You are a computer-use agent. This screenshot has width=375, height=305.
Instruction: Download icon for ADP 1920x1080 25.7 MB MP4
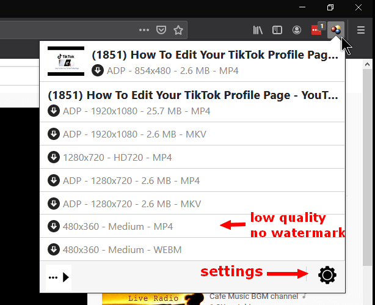click(x=54, y=111)
